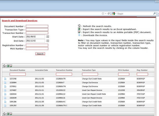Select transaction number 1520684/7N C

tap(61, 105)
